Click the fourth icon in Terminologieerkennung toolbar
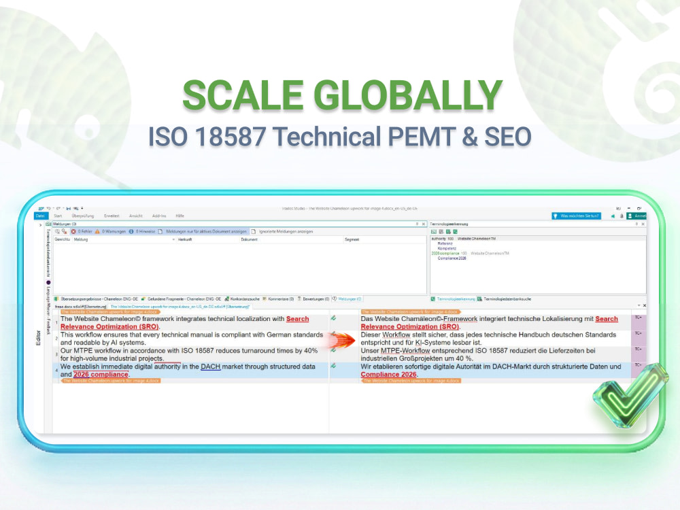This screenshot has height=510, width=680. [456, 232]
